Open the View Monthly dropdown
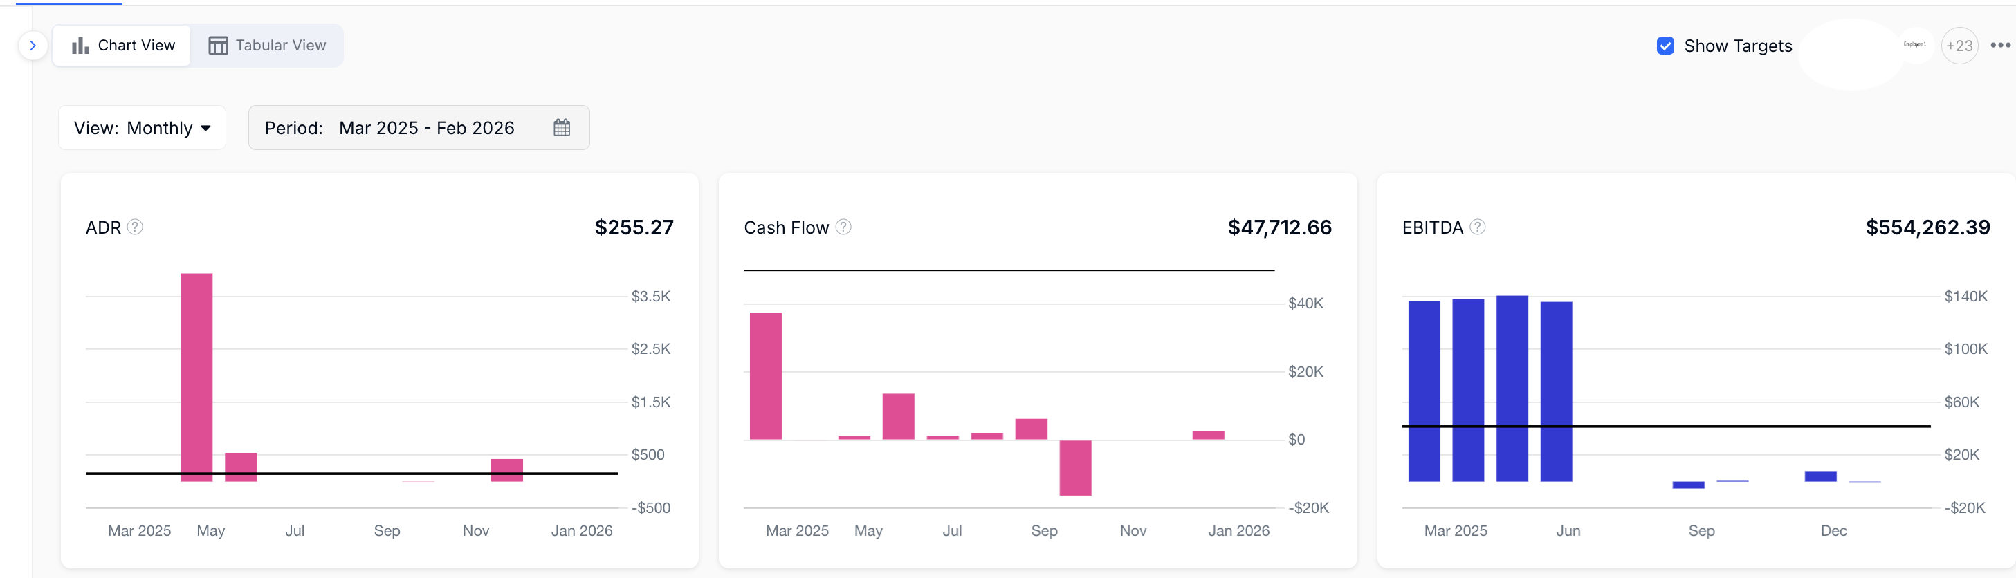Image resolution: width=2016 pixels, height=578 pixels. point(143,127)
